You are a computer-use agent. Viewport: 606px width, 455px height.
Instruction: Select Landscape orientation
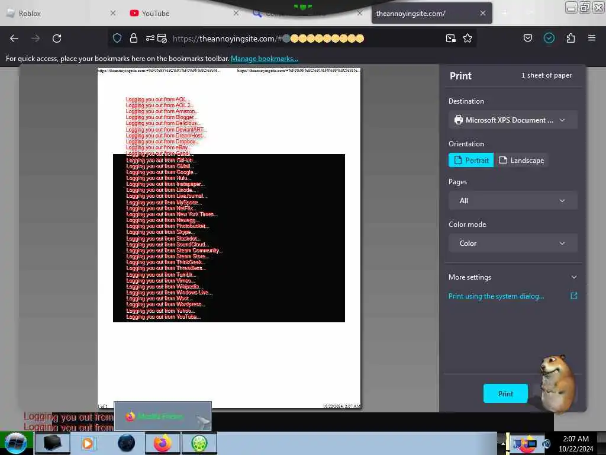coord(521,160)
